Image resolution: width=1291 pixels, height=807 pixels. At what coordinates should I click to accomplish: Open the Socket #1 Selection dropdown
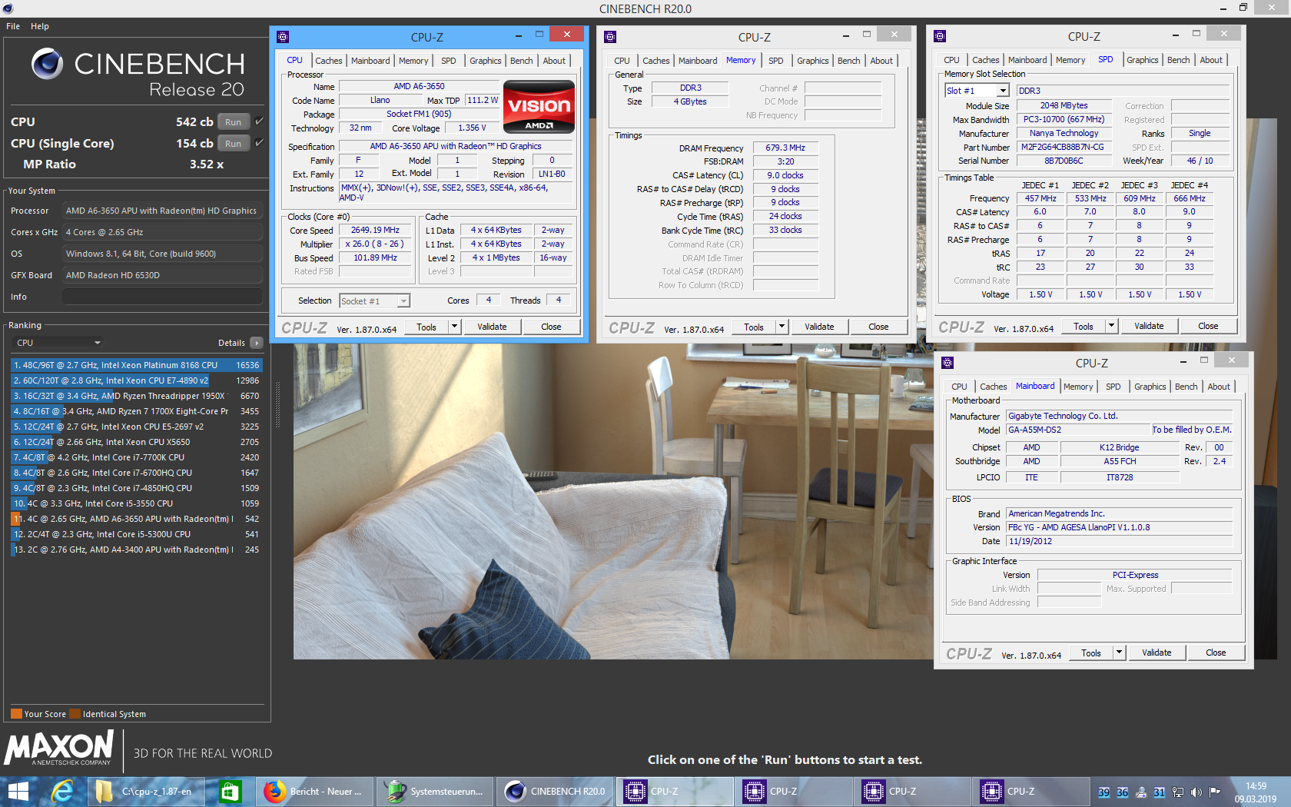tap(374, 301)
